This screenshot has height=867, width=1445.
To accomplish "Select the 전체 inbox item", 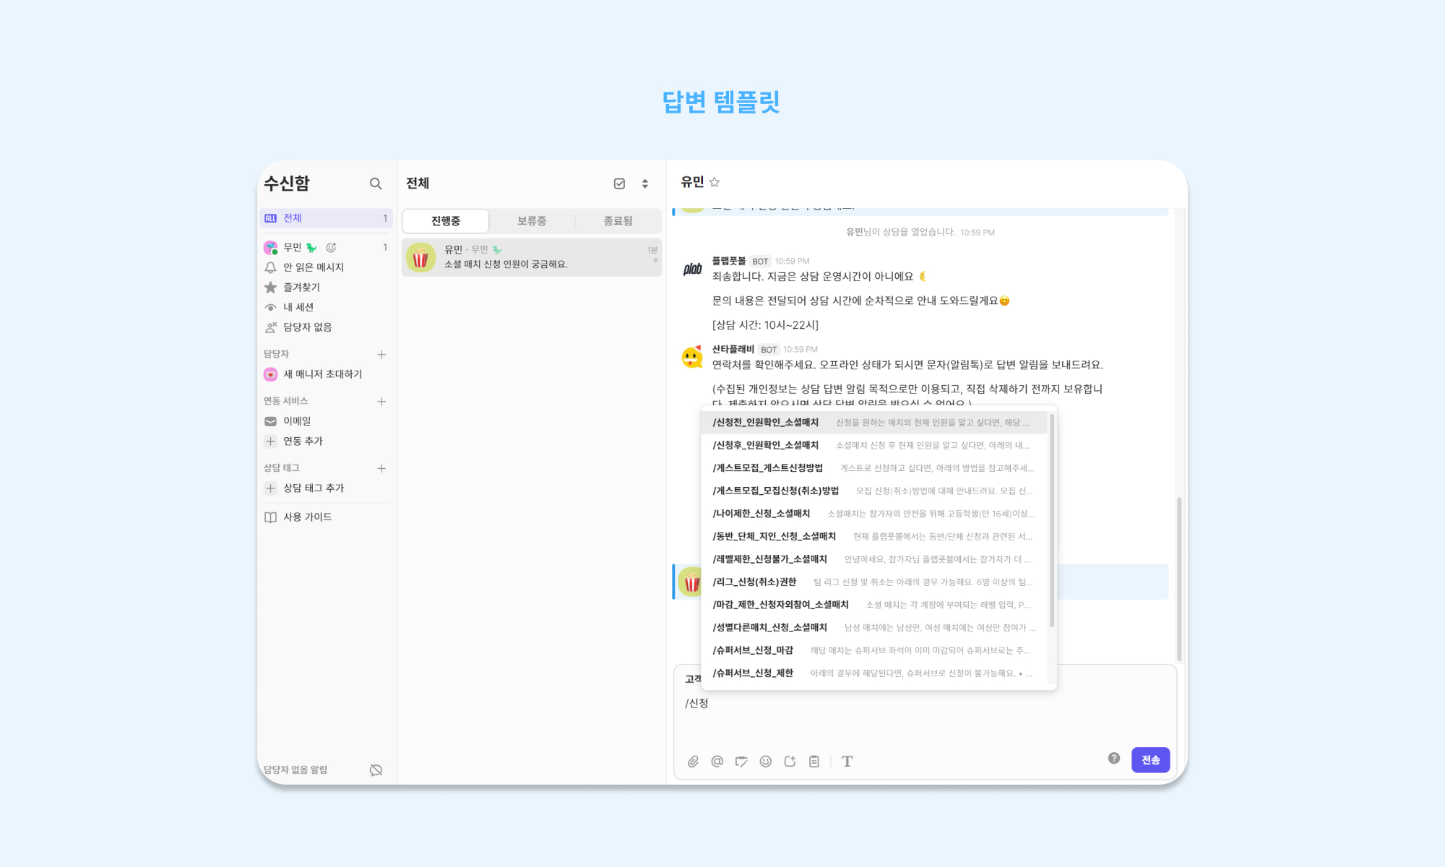I will [x=326, y=218].
